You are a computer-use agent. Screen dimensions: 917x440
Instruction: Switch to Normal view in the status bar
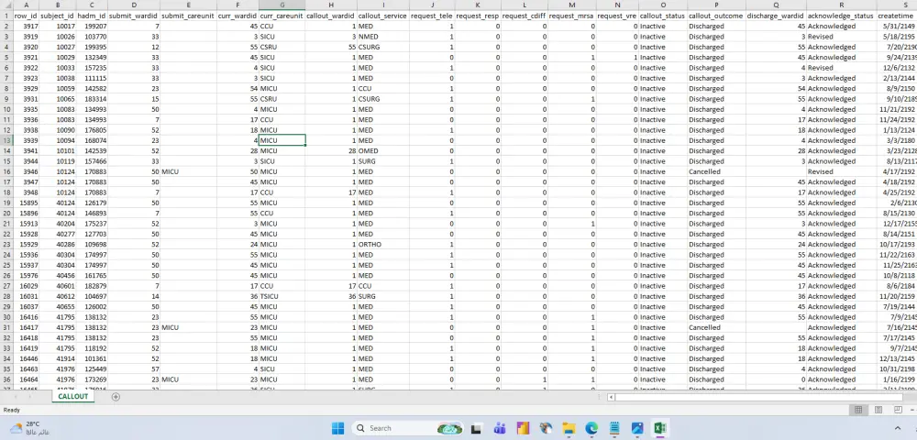pyautogui.click(x=858, y=410)
